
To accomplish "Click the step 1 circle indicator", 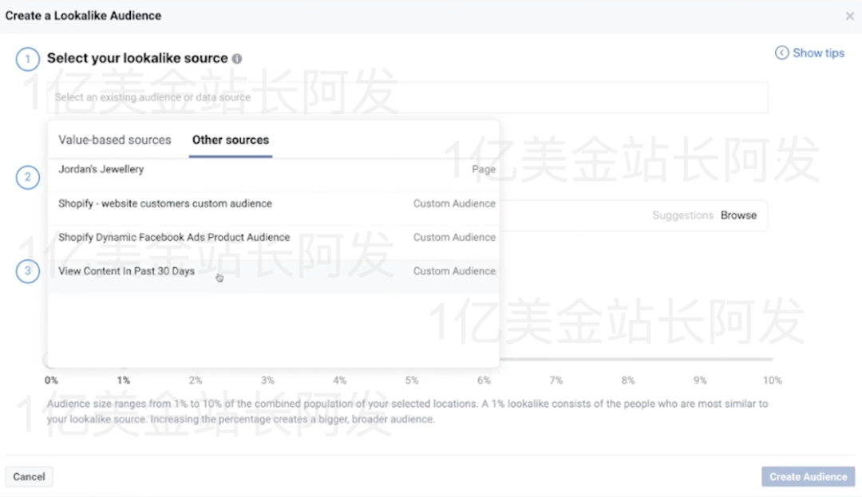I will [27, 58].
